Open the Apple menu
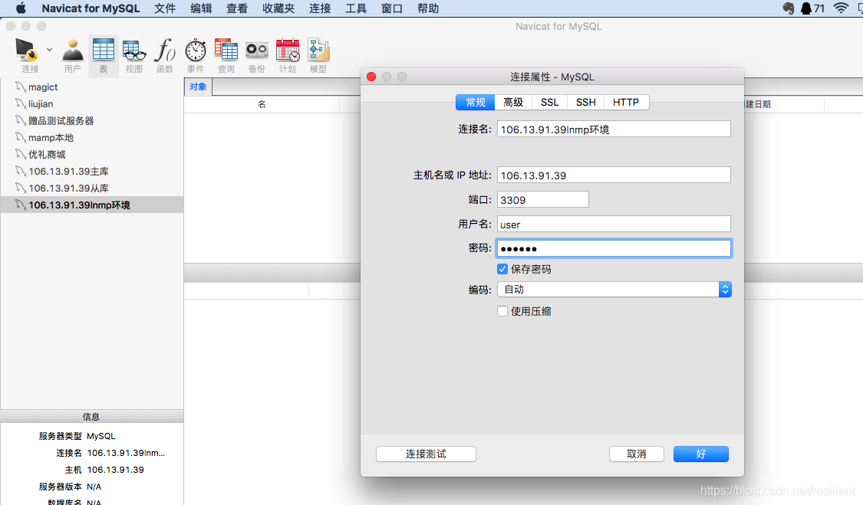 pyautogui.click(x=21, y=8)
